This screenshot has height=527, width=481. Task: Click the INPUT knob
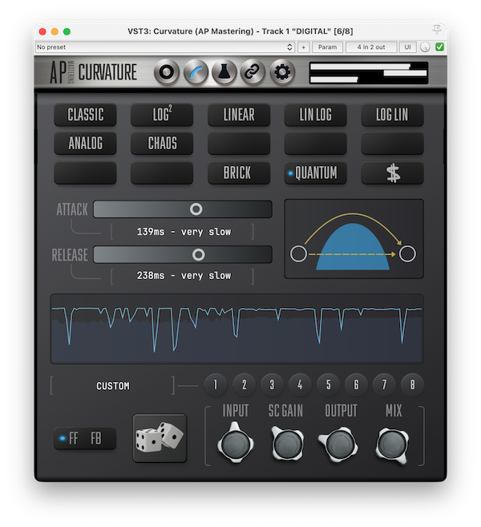(236, 444)
